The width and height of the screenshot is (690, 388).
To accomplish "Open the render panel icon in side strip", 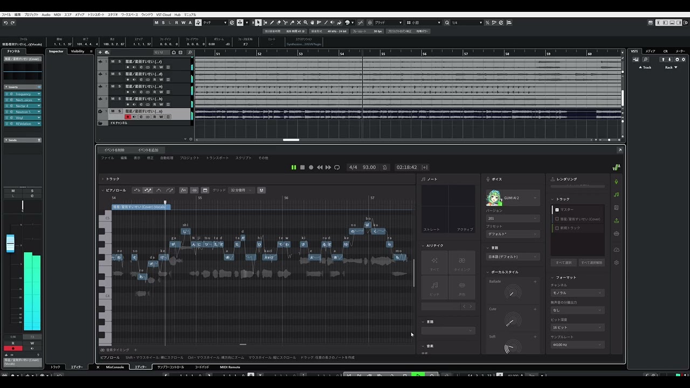I will pyautogui.click(x=616, y=220).
